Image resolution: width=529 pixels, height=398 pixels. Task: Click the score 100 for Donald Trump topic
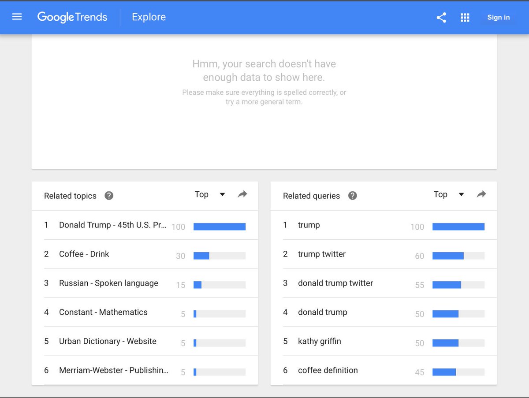[179, 227]
